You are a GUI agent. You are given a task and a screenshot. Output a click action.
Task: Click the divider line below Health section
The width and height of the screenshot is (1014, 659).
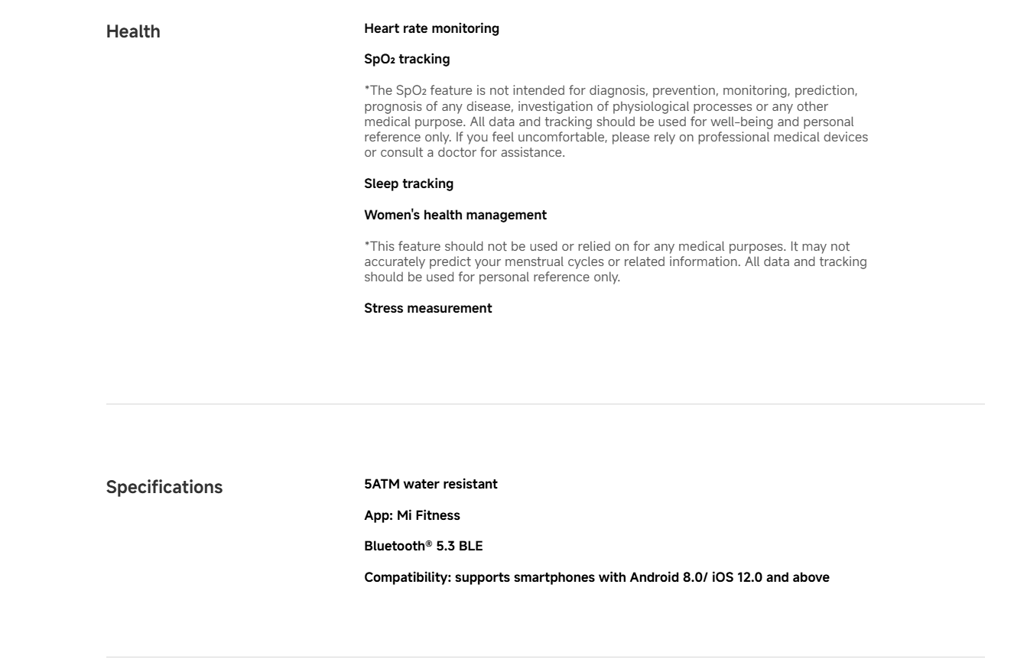point(544,404)
